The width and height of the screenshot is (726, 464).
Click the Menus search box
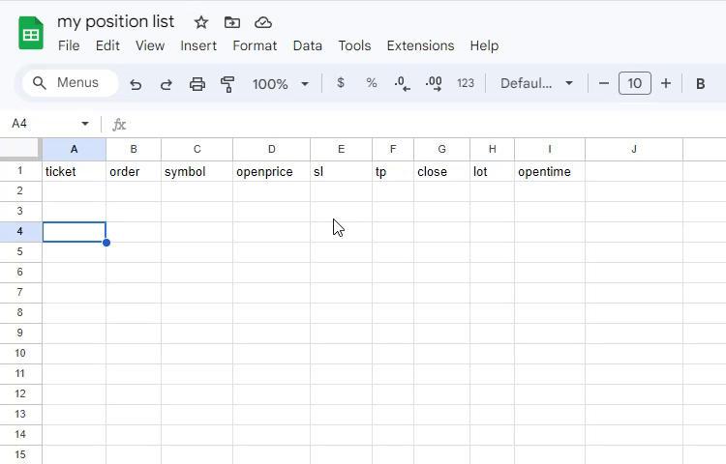tap(71, 83)
